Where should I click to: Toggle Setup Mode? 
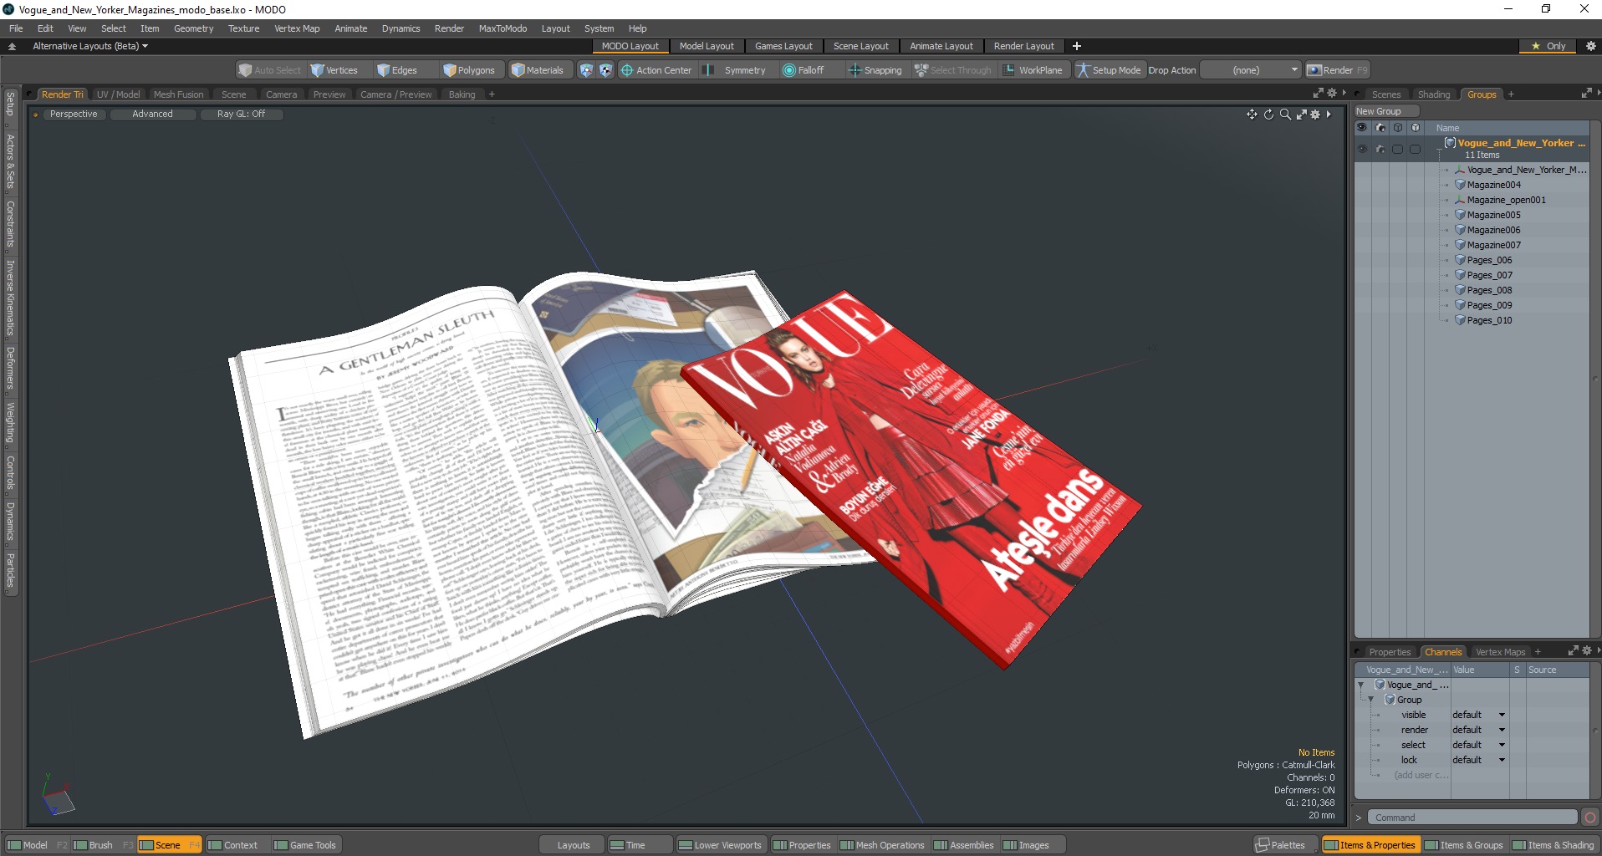[1109, 70]
